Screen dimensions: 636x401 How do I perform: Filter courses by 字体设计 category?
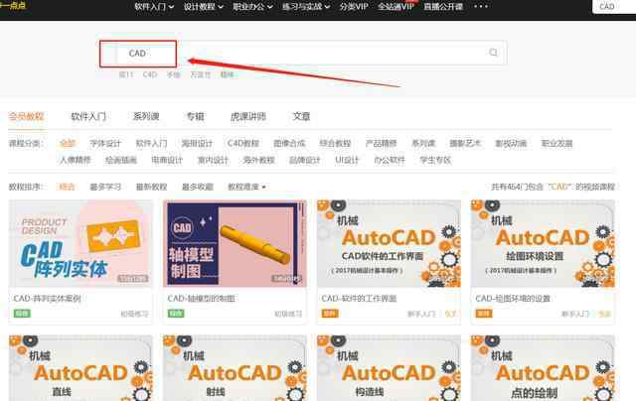pyautogui.click(x=105, y=143)
